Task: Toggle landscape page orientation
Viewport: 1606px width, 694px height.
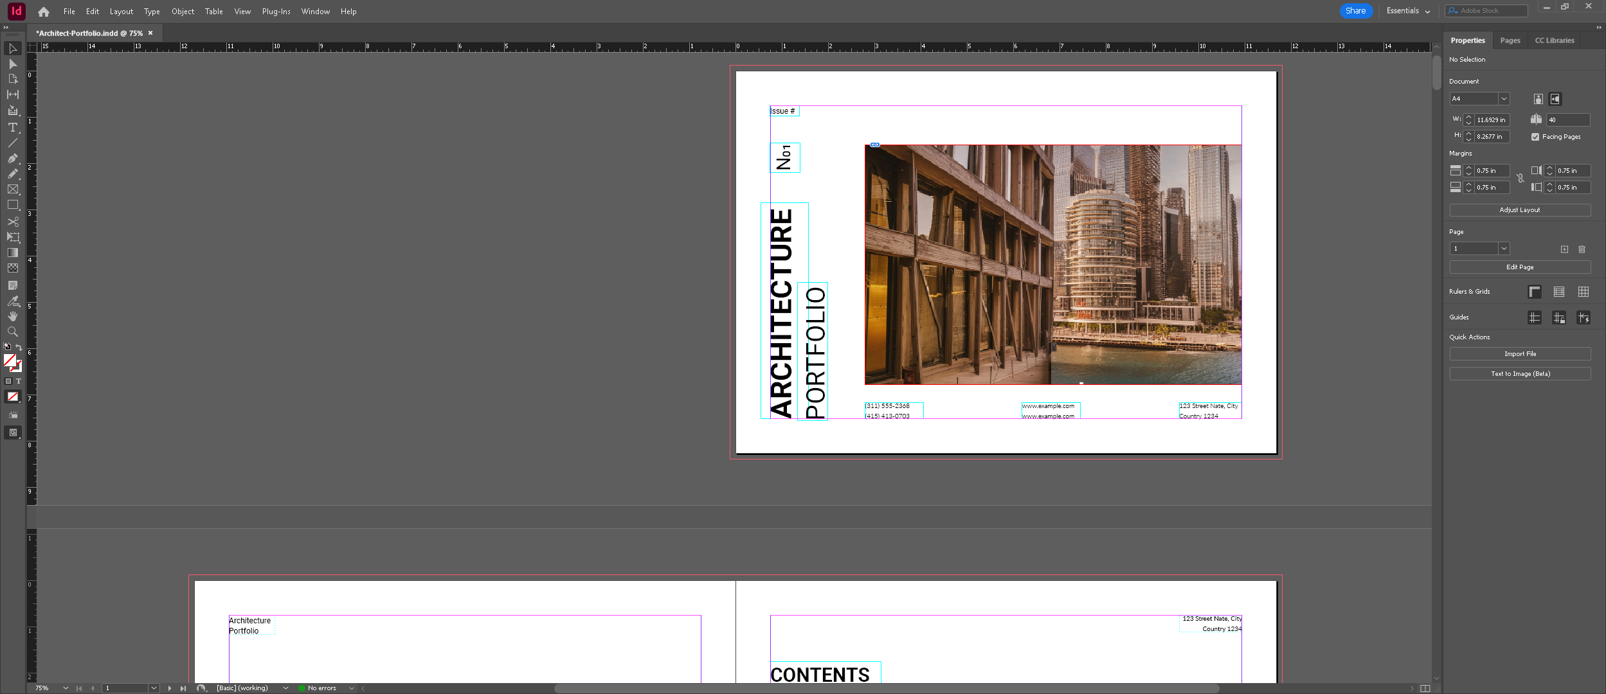Action: (1555, 99)
